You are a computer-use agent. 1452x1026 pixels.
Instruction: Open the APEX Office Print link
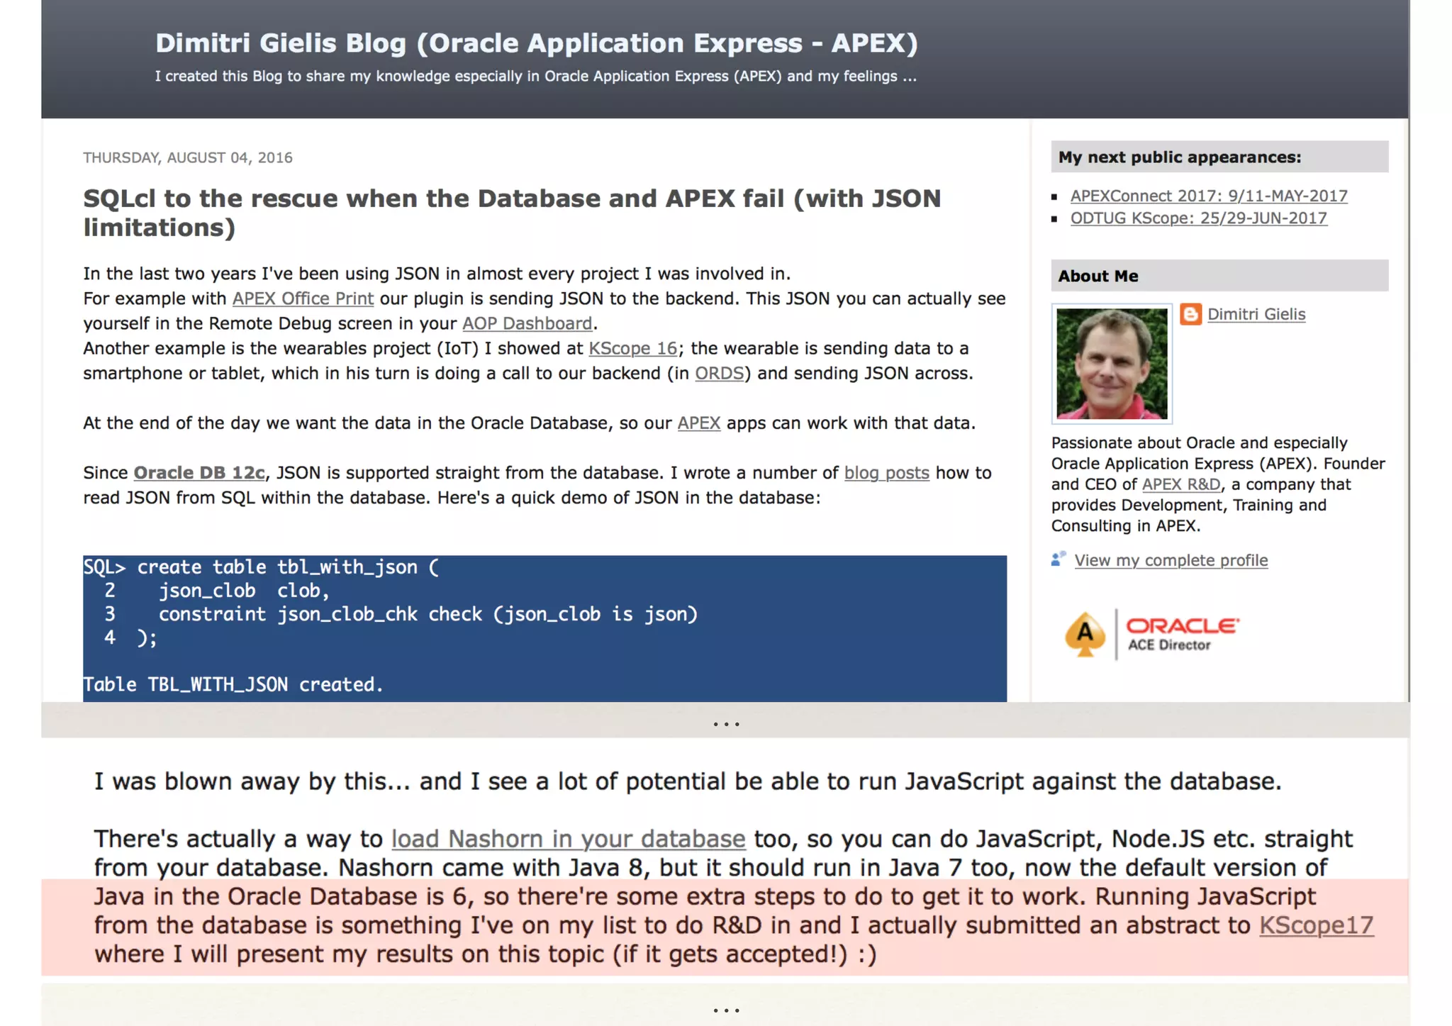tap(303, 299)
